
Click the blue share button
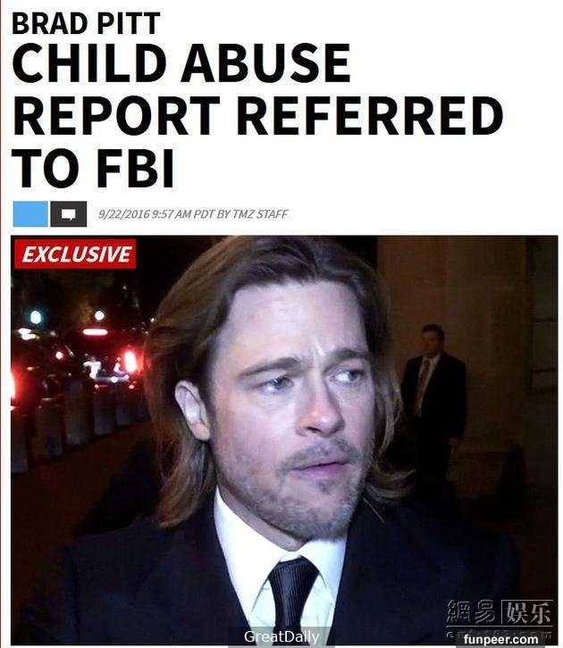click(x=30, y=214)
